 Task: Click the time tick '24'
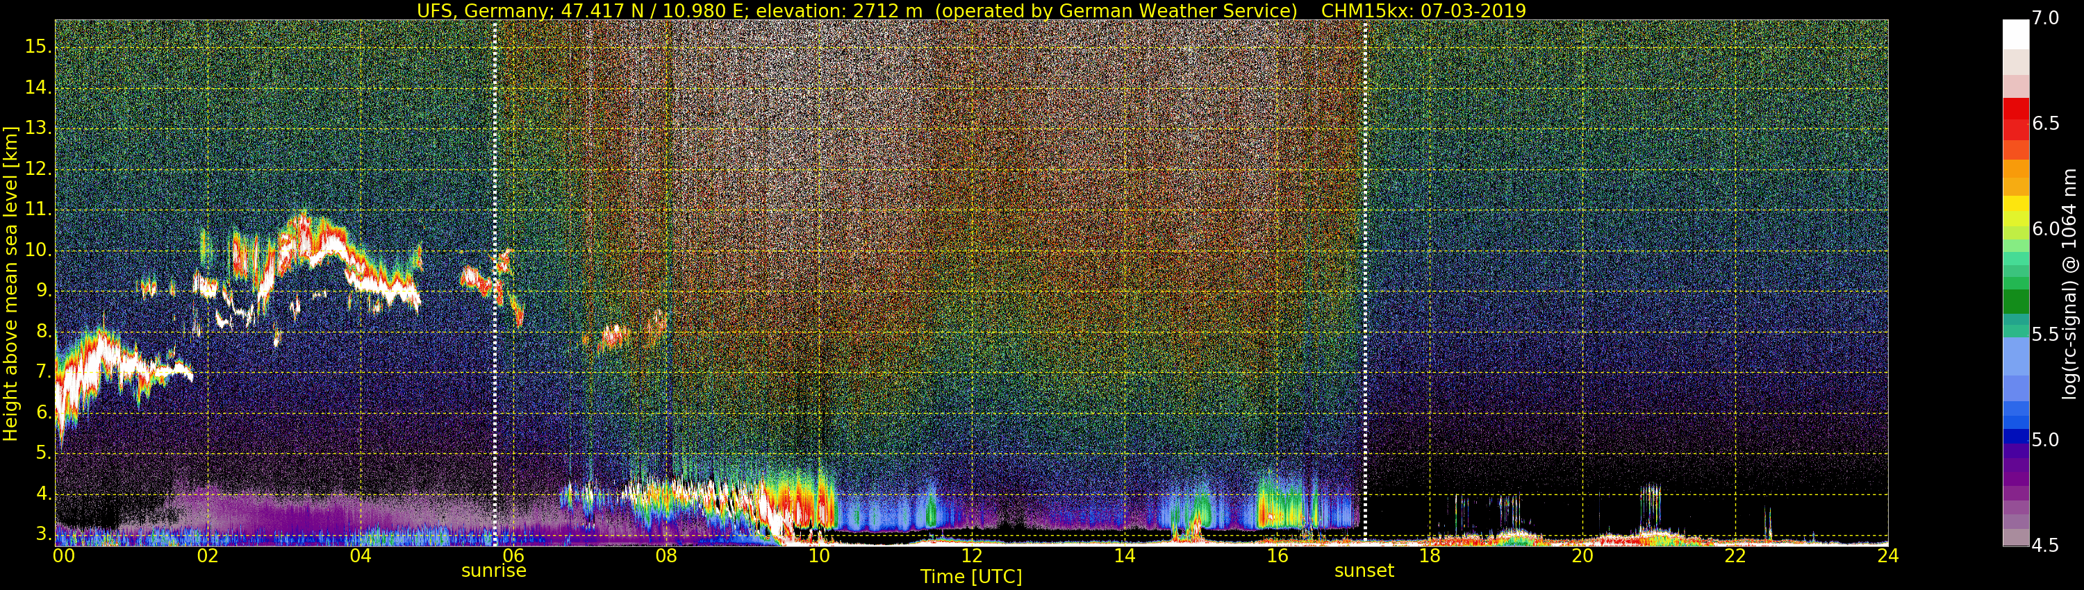[1887, 555]
